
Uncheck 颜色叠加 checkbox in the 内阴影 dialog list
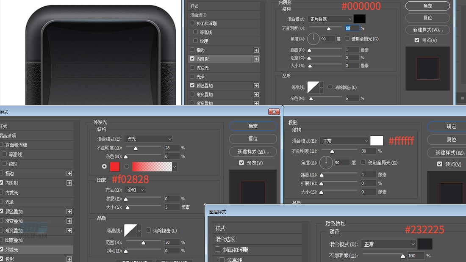(x=192, y=85)
